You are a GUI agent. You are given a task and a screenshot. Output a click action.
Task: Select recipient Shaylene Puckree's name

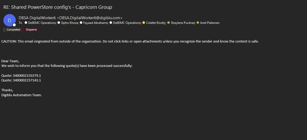pyautogui.click(x=183, y=23)
